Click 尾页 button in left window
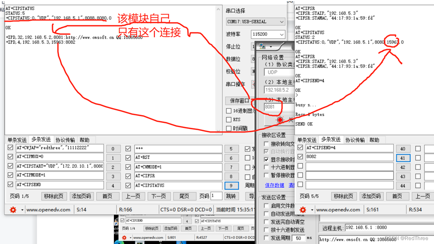The width and height of the screenshot is (434, 244). [184, 197]
